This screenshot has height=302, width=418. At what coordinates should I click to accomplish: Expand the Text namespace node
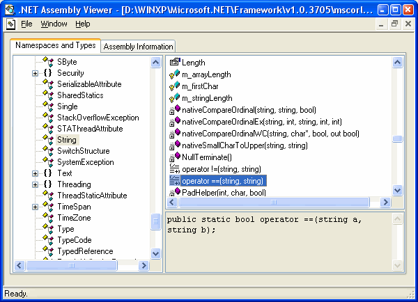35,174
